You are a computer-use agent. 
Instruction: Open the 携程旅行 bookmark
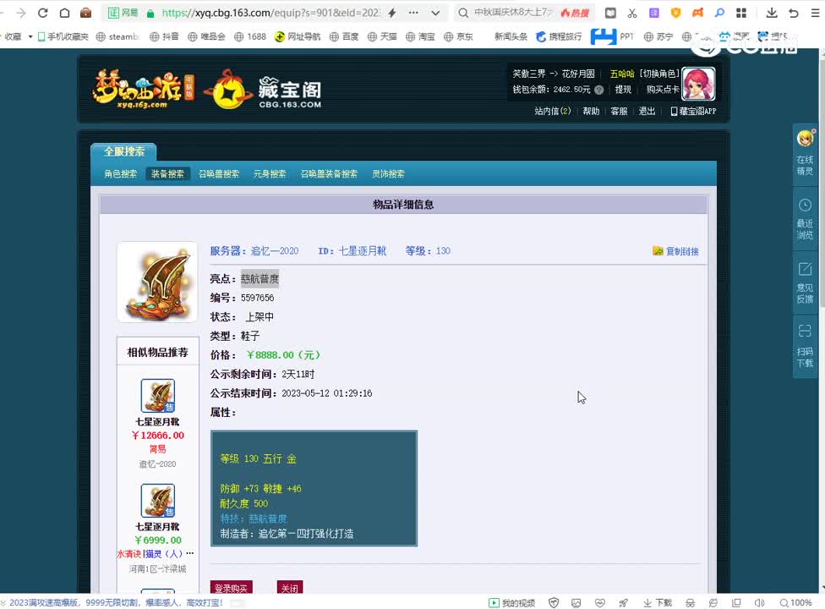559,36
